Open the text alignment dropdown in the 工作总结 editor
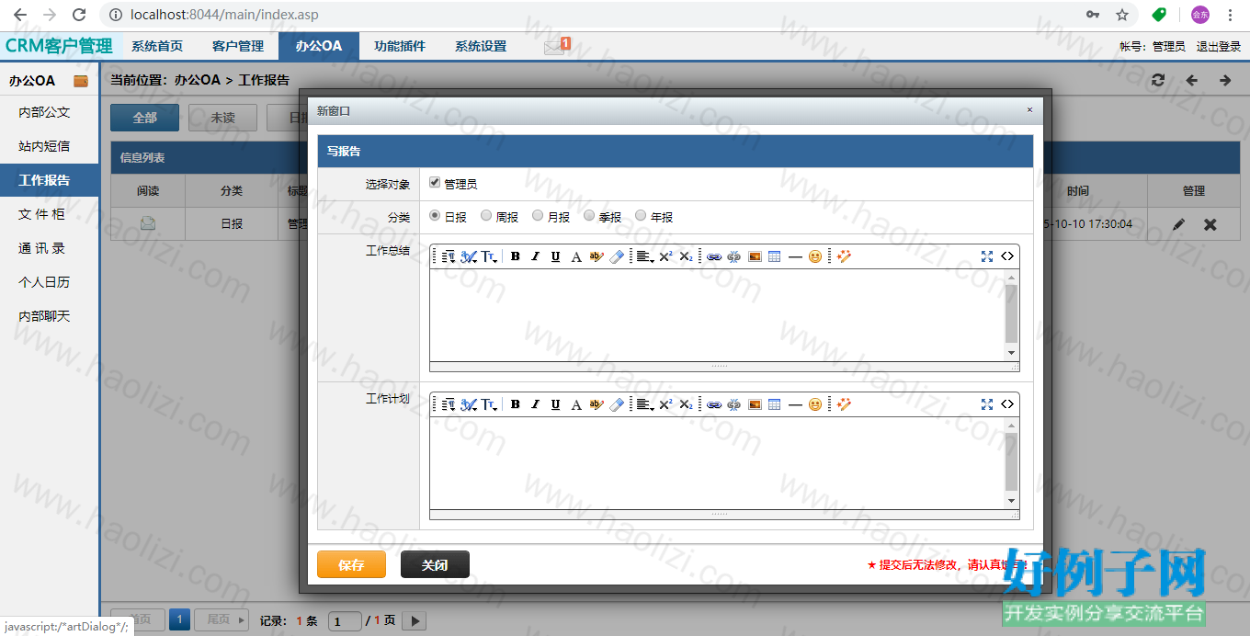The image size is (1250, 636). tap(645, 256)
